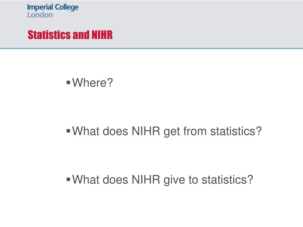Screen dimensions: 303x227
Task: Select the "What does NIHR give to statistics?" line
Action: pyautogui.click(x=162, y=180)
